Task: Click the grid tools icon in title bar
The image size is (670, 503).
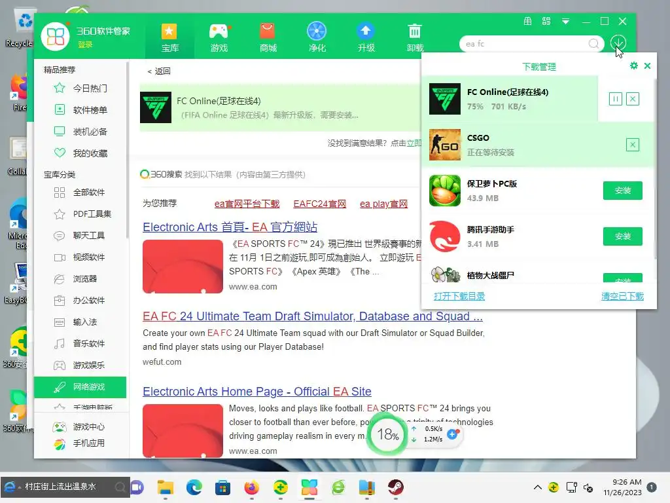Action: point(546,21)
